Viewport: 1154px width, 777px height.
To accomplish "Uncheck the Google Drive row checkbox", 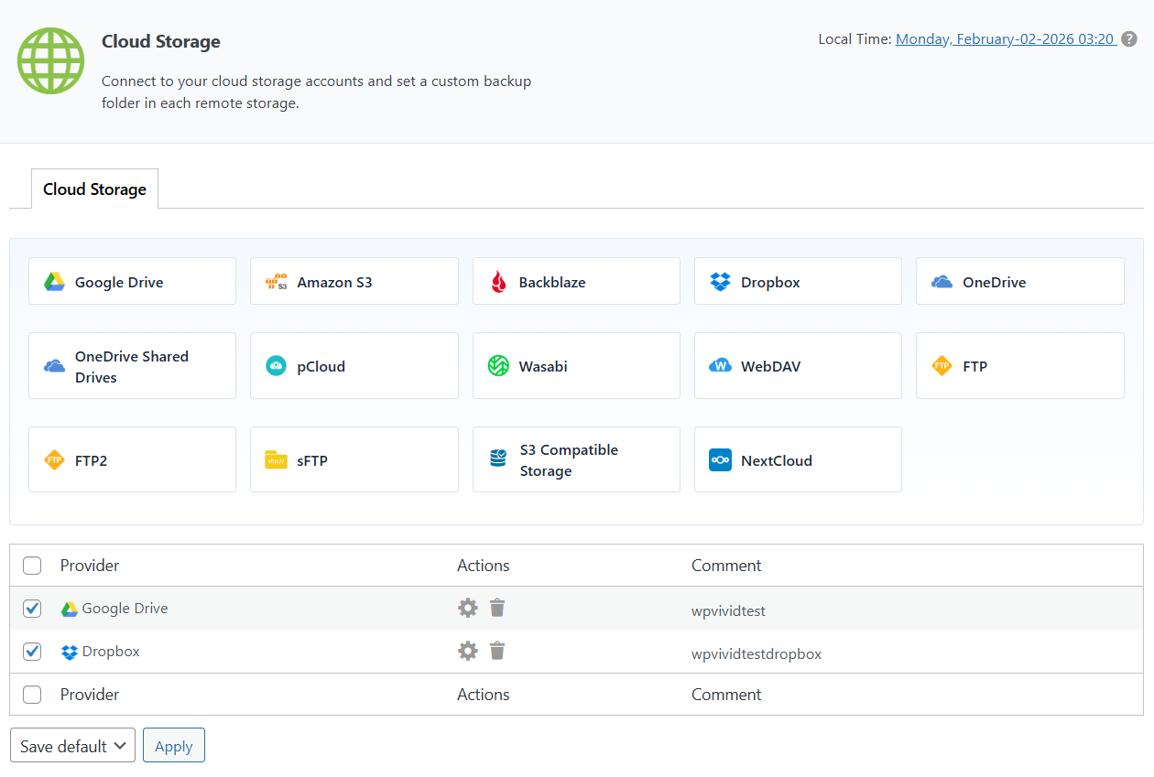I will pyautogui.click(x=32, y=609).
